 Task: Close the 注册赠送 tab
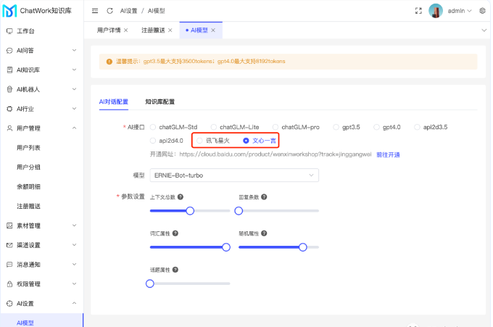pyautogui.click(x=170, y=30)
